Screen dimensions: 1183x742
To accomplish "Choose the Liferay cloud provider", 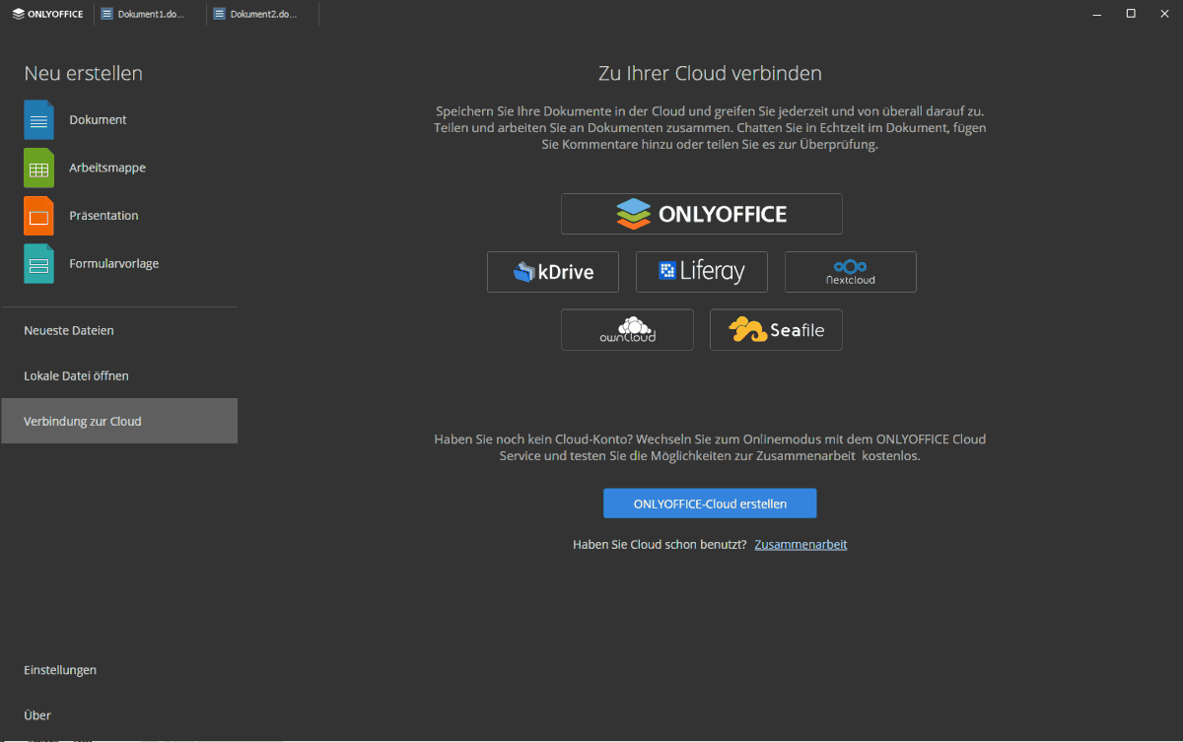I will coord(702,272).
